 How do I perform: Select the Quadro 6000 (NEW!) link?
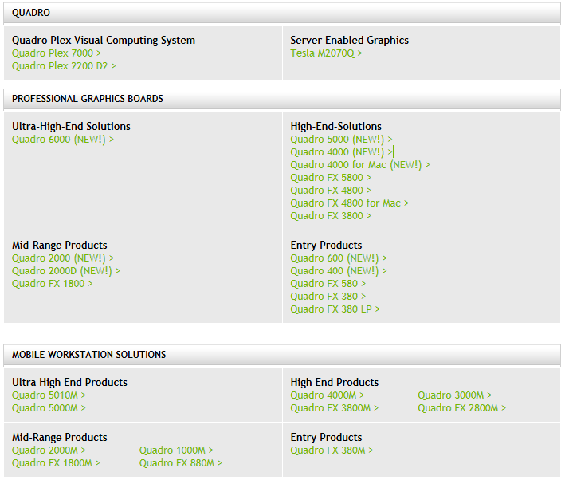pos(63,140)
